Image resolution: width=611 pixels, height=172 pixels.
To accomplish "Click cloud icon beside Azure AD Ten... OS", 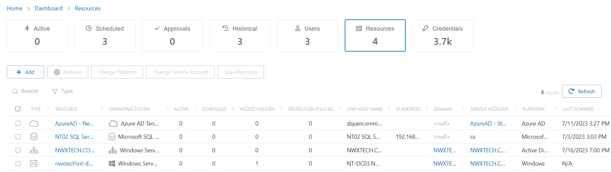I will tap(113, 124).
